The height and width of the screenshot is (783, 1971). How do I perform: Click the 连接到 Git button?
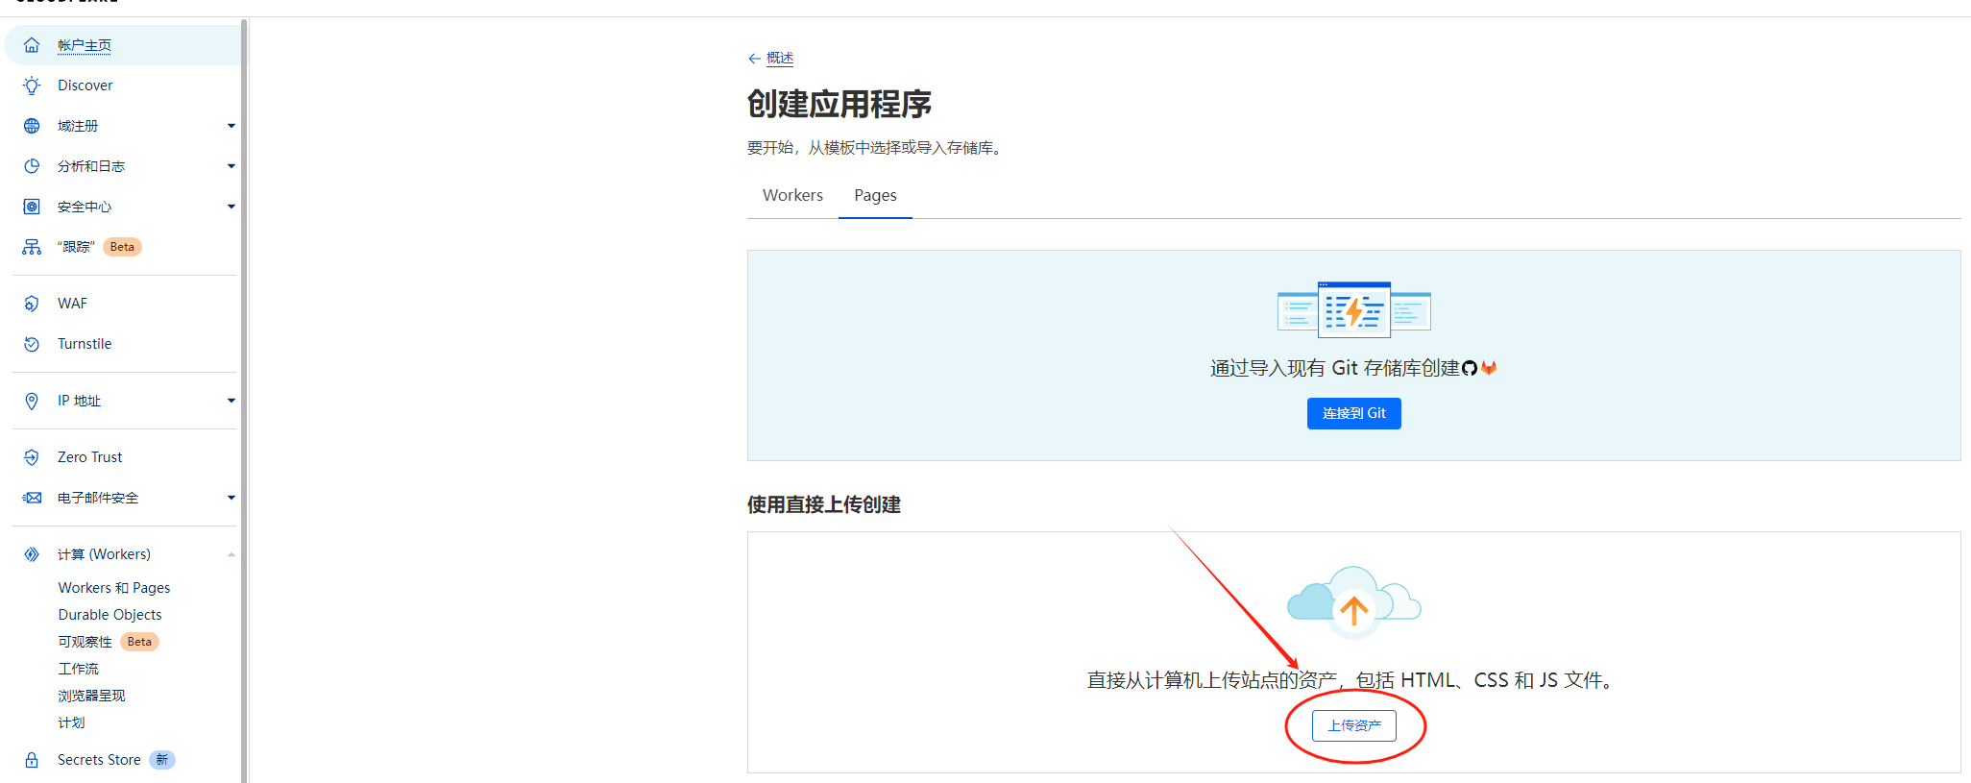[1353, 413]
